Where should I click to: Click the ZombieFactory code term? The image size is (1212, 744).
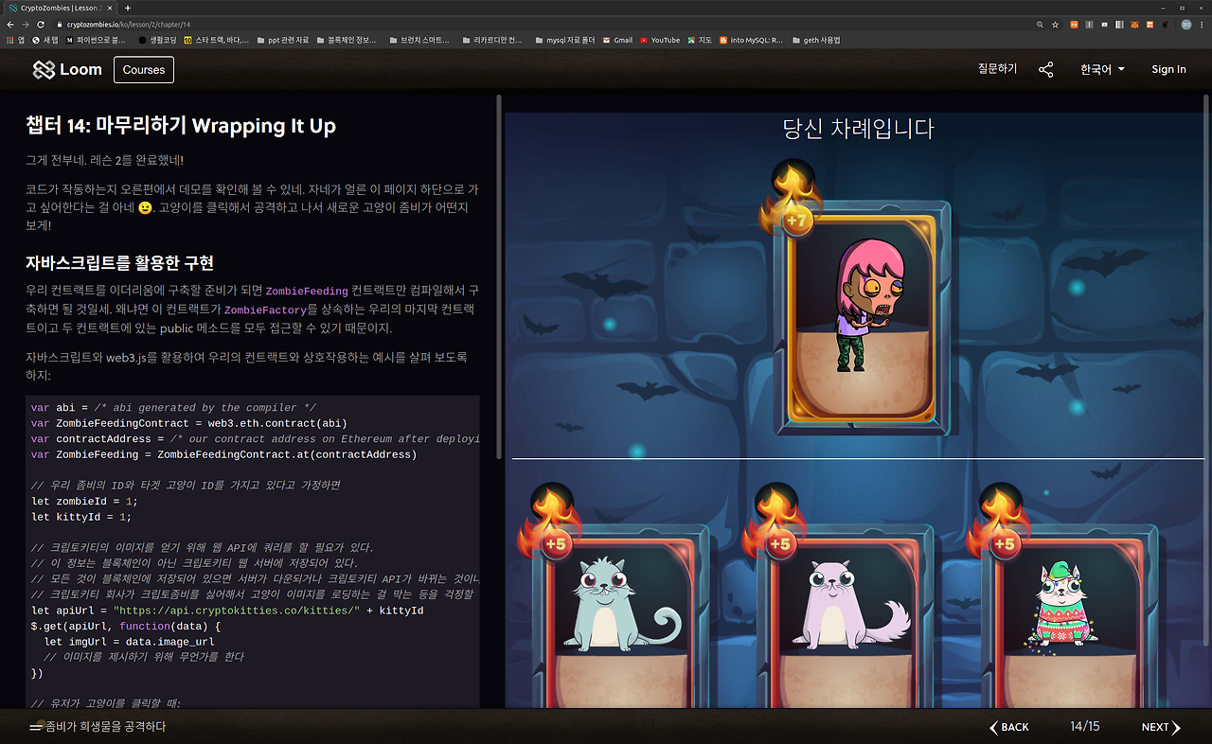coord(265,310)
